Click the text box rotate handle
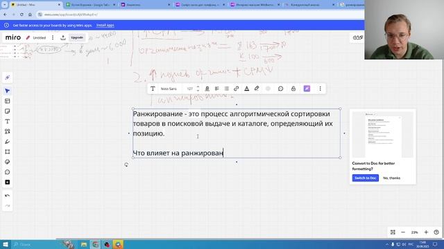Viewport: 444px width, 249px height. 126,165
